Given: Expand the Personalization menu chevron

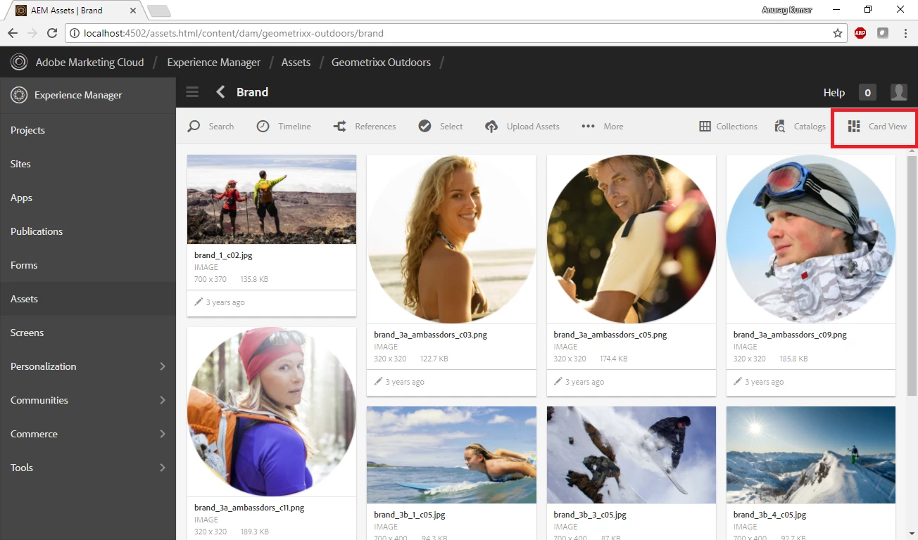Looking at the screenshot, I should [163, 366].
